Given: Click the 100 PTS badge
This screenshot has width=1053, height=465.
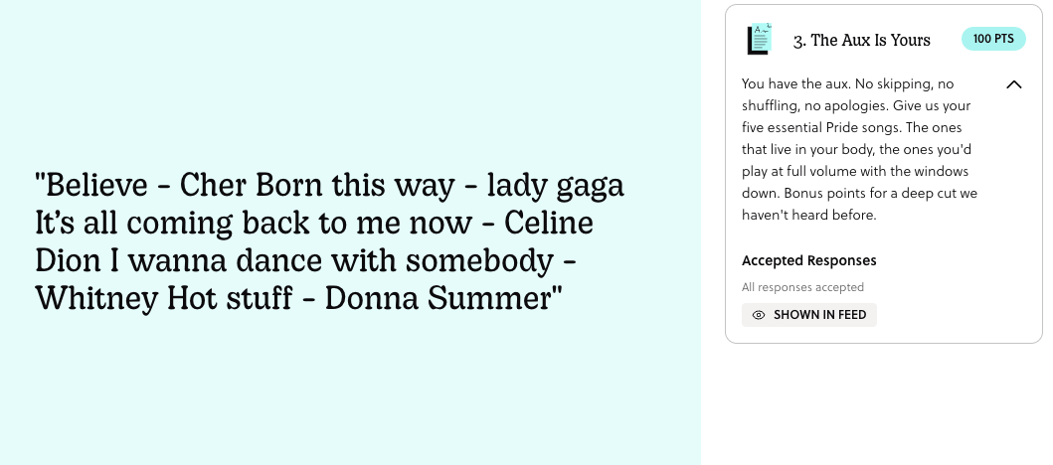Looking at the screenshot, I should (x=993, y=39).
